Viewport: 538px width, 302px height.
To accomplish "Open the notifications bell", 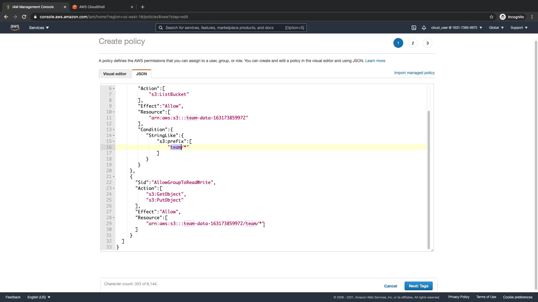I will tap(424, 28).
